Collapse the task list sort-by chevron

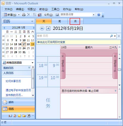pos(115,91)
